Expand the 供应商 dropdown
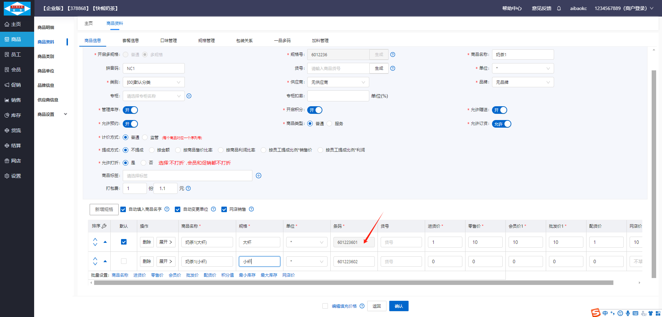 (338, 82)
